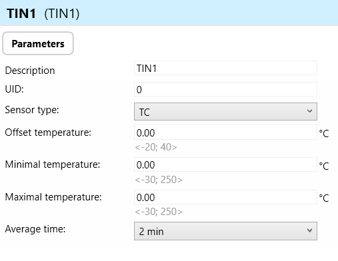Open the Parameters tab

tap(38, 43)
